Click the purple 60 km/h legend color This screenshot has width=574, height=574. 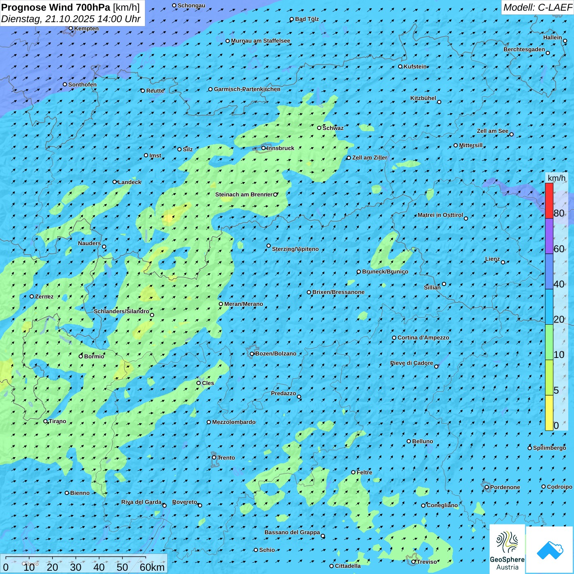coord(549,236)
